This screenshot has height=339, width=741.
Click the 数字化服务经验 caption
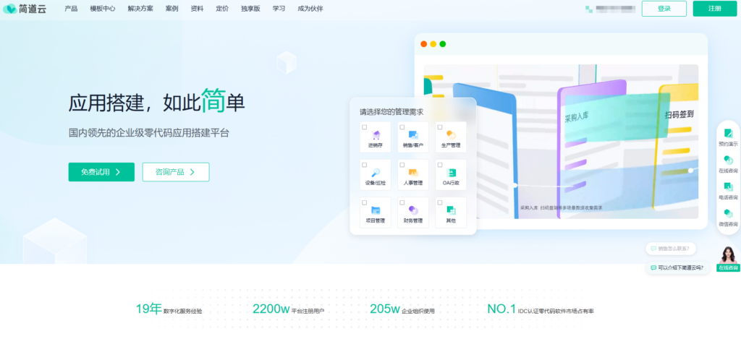pyautogui.click(x=183, y=311)
